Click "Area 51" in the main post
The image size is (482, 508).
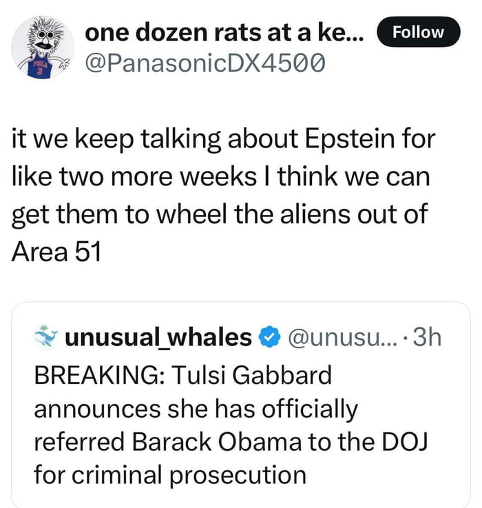click(56, 252)
